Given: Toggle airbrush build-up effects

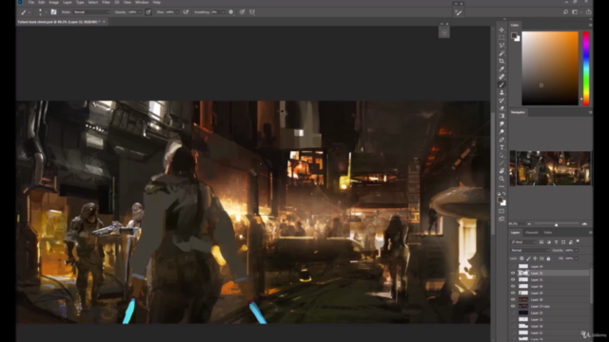Looking at the screenshot, I should point(186,12).
